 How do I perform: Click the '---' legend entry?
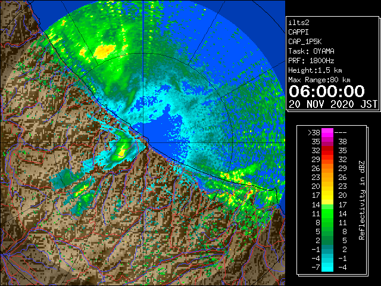click(341, 133)
